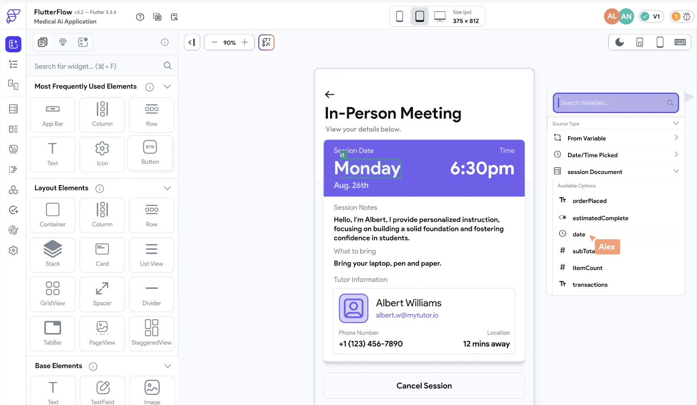Select the PageView widget
697x405 pixels.
click(x=102, y=334)
